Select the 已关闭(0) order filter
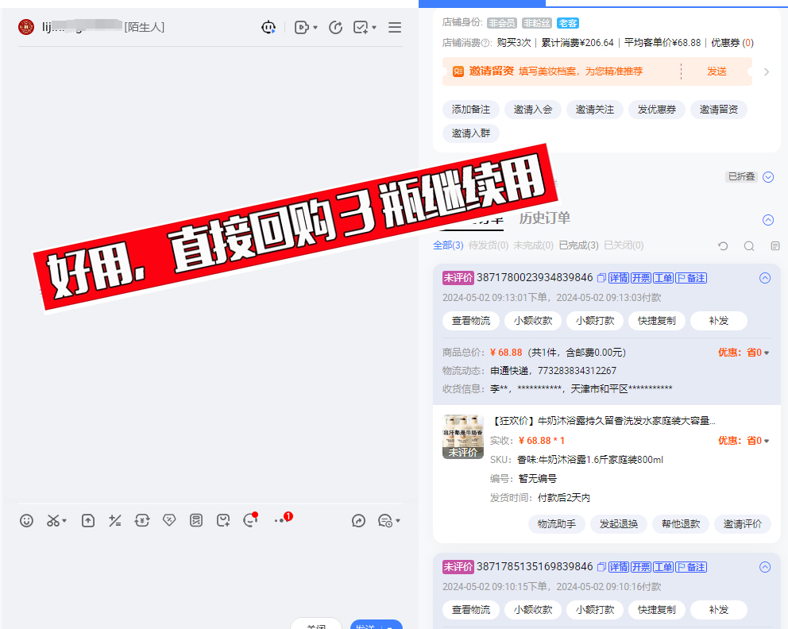Viewport: 788px width, 629px height. 624,245
